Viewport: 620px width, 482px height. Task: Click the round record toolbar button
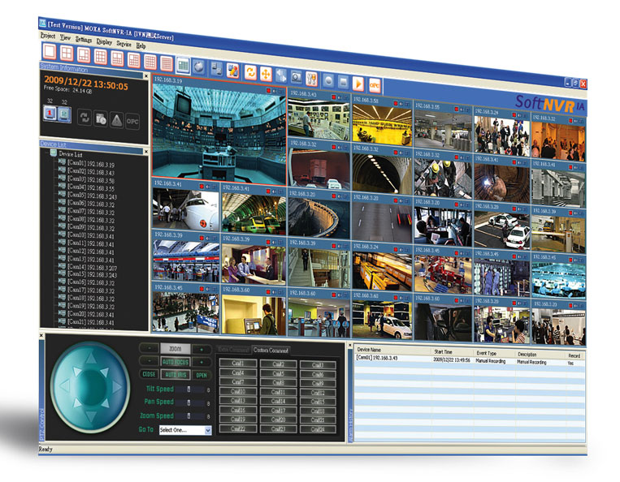point(328,80)
